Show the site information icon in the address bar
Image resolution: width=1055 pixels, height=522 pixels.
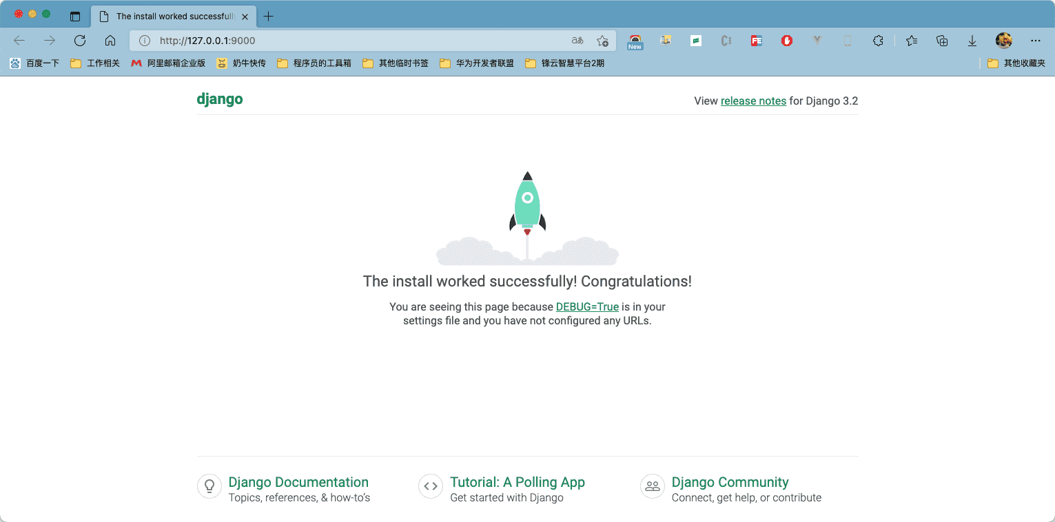pyautogui.click(x=145, y=41)
